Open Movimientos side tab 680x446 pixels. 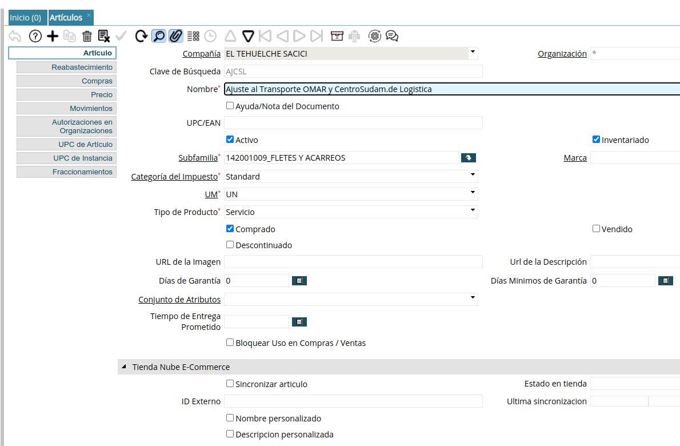click(66, 109)
